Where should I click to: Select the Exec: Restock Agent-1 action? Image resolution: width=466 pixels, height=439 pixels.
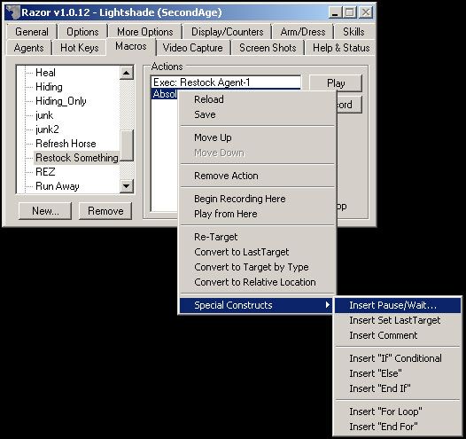pos(226,82)
